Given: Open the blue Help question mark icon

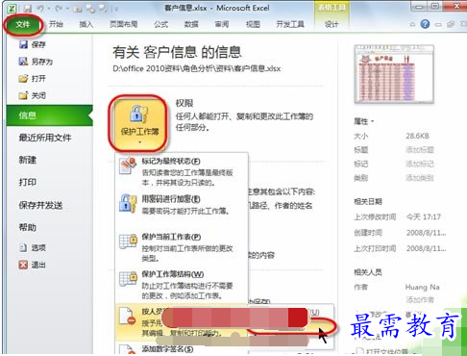Looking at the screenshot, I should coord(425,24).
